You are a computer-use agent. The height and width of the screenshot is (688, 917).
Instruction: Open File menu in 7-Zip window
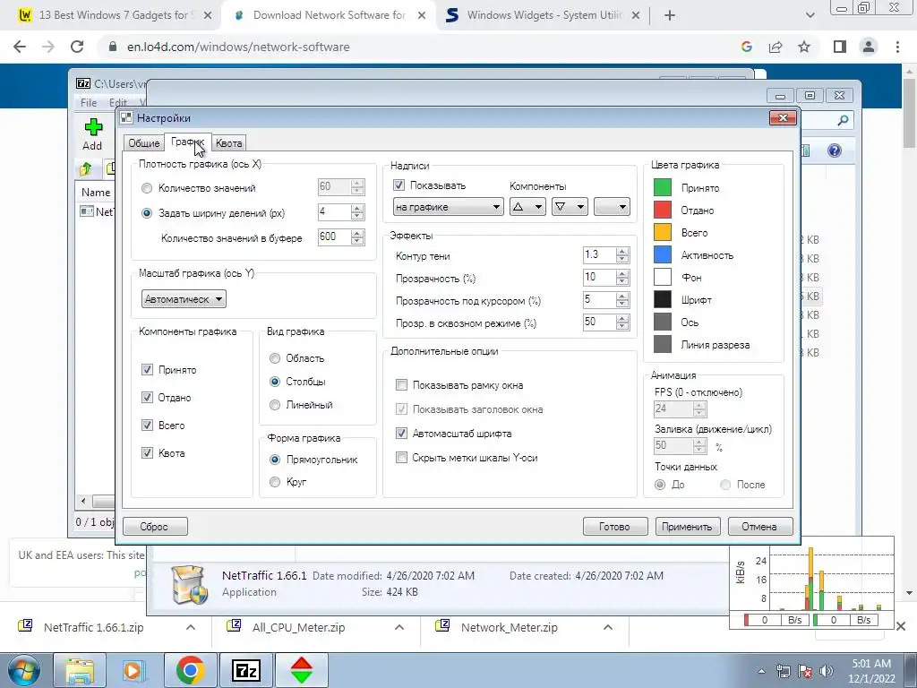tap(89, 102)
